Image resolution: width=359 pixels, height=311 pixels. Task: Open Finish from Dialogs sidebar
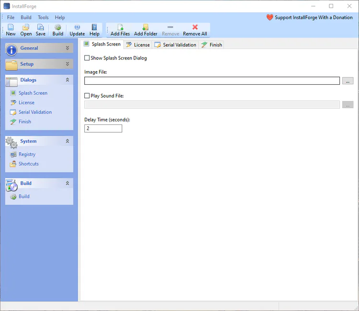click(x=25, y=122)
